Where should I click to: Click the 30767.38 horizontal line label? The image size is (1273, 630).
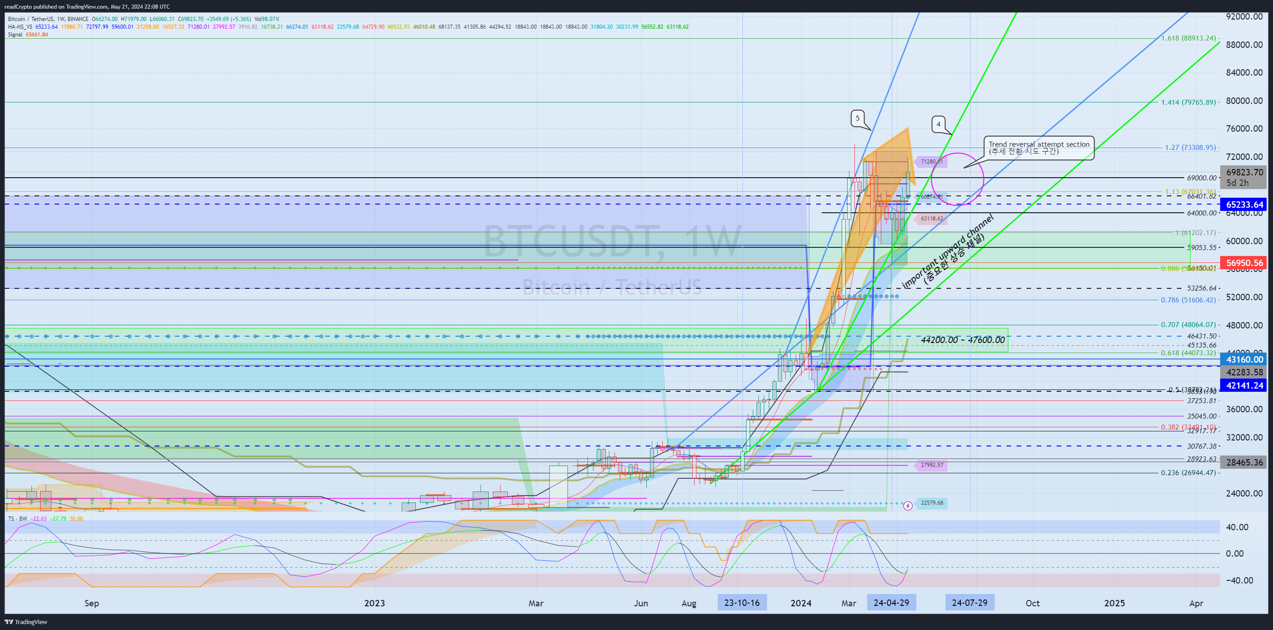(1202, 446)
